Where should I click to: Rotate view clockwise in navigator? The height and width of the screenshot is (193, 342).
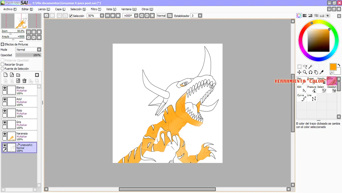34,37
